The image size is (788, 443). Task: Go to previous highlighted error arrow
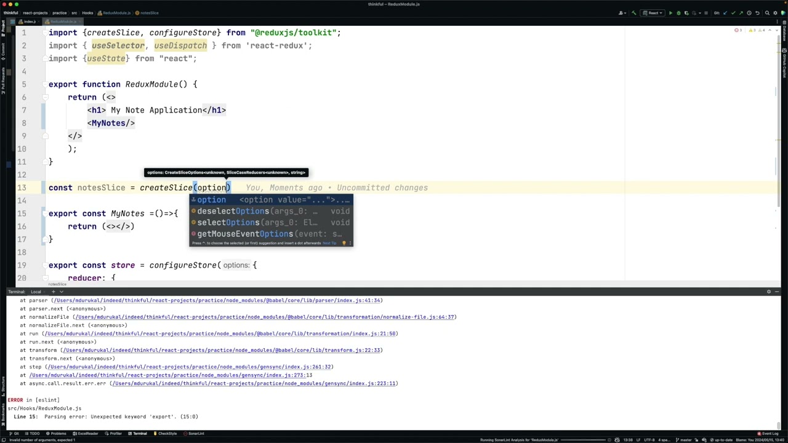coord(770,30)
